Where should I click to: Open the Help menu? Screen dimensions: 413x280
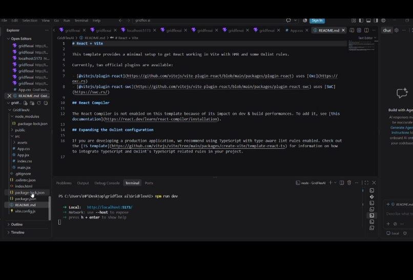tap(96, 20)
